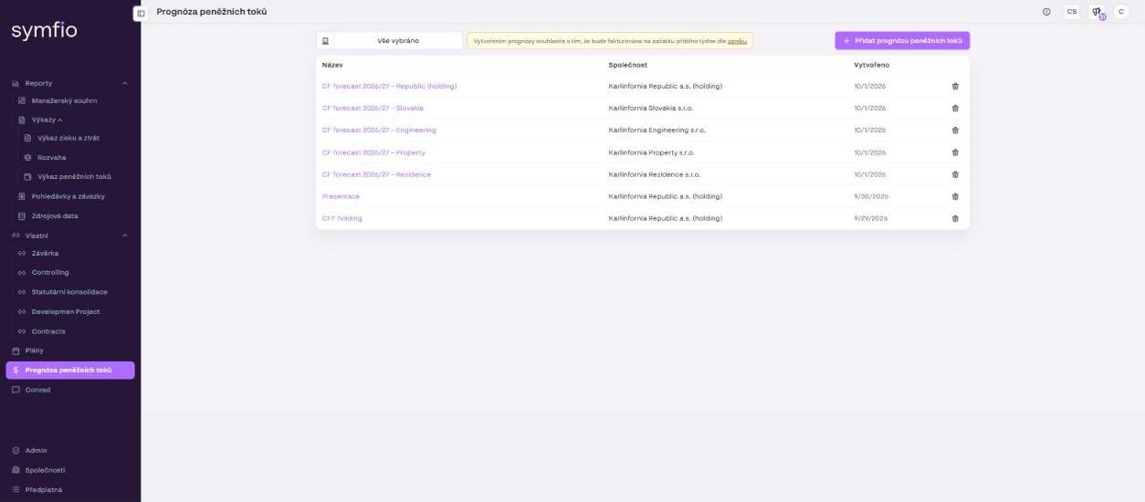Open the info icon in top bar
Image resolution: width=1145 pixels, height=502 pixels.
tap(1046, 12)
